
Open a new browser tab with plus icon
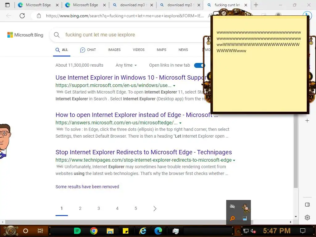[x=256, y=5]
